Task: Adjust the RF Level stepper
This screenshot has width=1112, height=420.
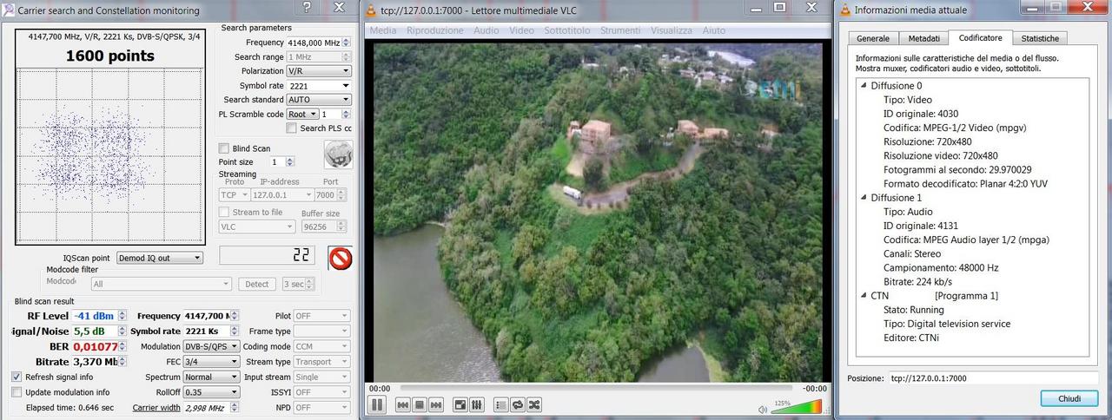Action: click(x=122, y=316)
